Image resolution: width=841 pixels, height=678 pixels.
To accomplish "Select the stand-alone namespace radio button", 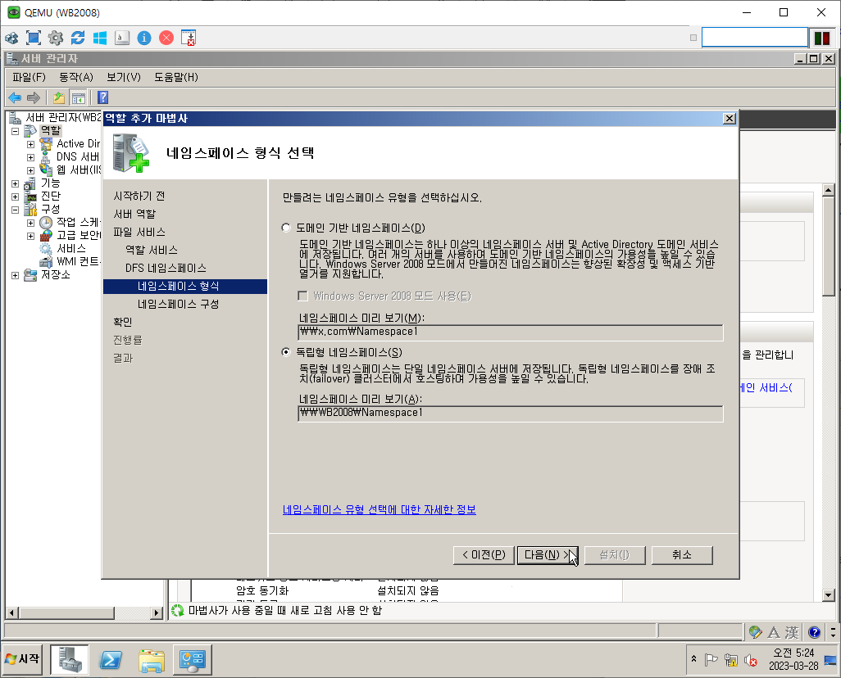I will (286, 352).
